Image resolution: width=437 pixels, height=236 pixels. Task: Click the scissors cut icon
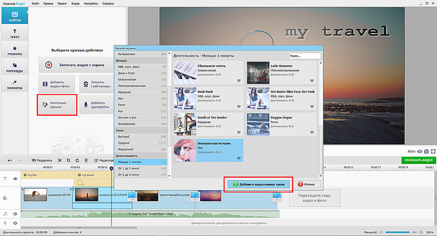pos(59,160)
